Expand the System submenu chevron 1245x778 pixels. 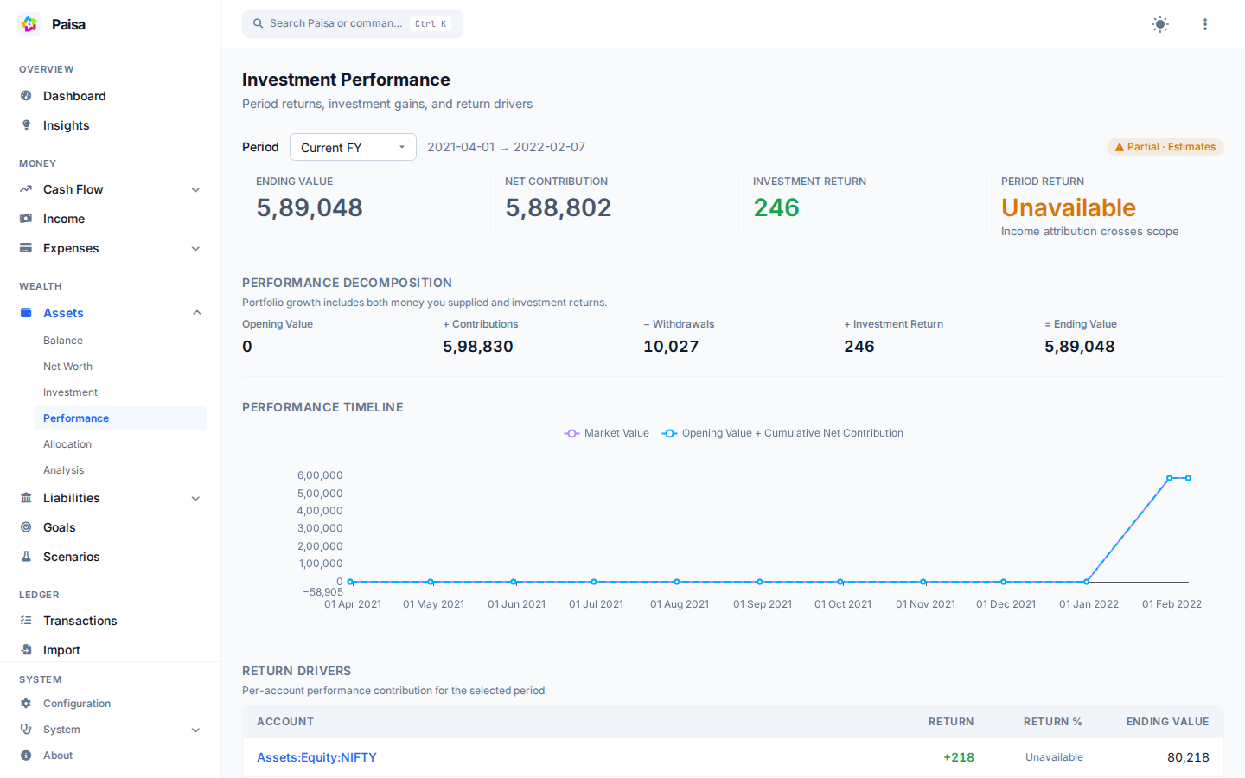tap(196, 730)
